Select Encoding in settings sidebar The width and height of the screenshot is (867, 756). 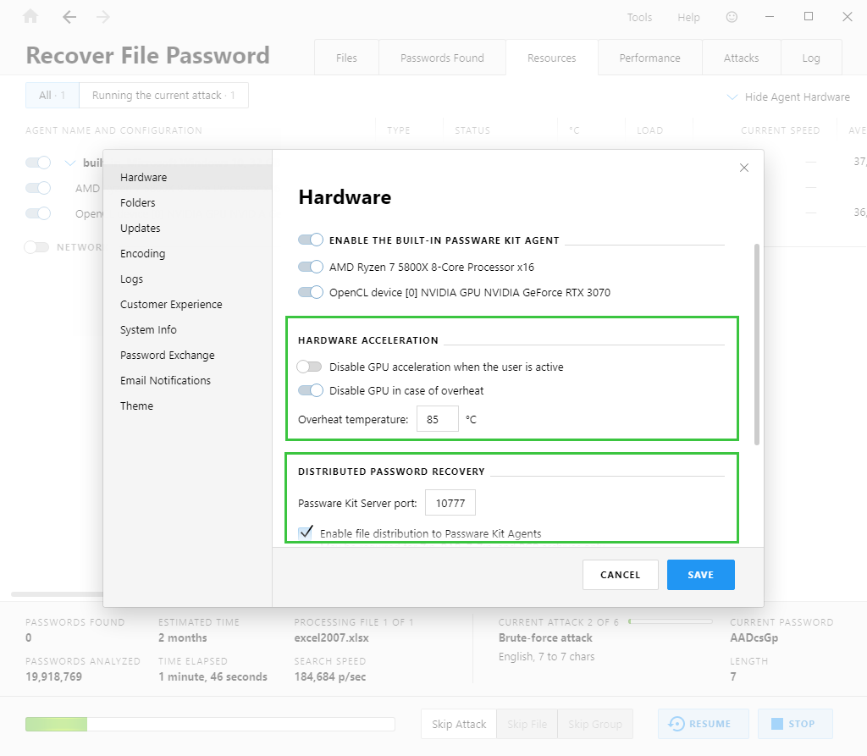pyautogui.click(x=187, y=253)
